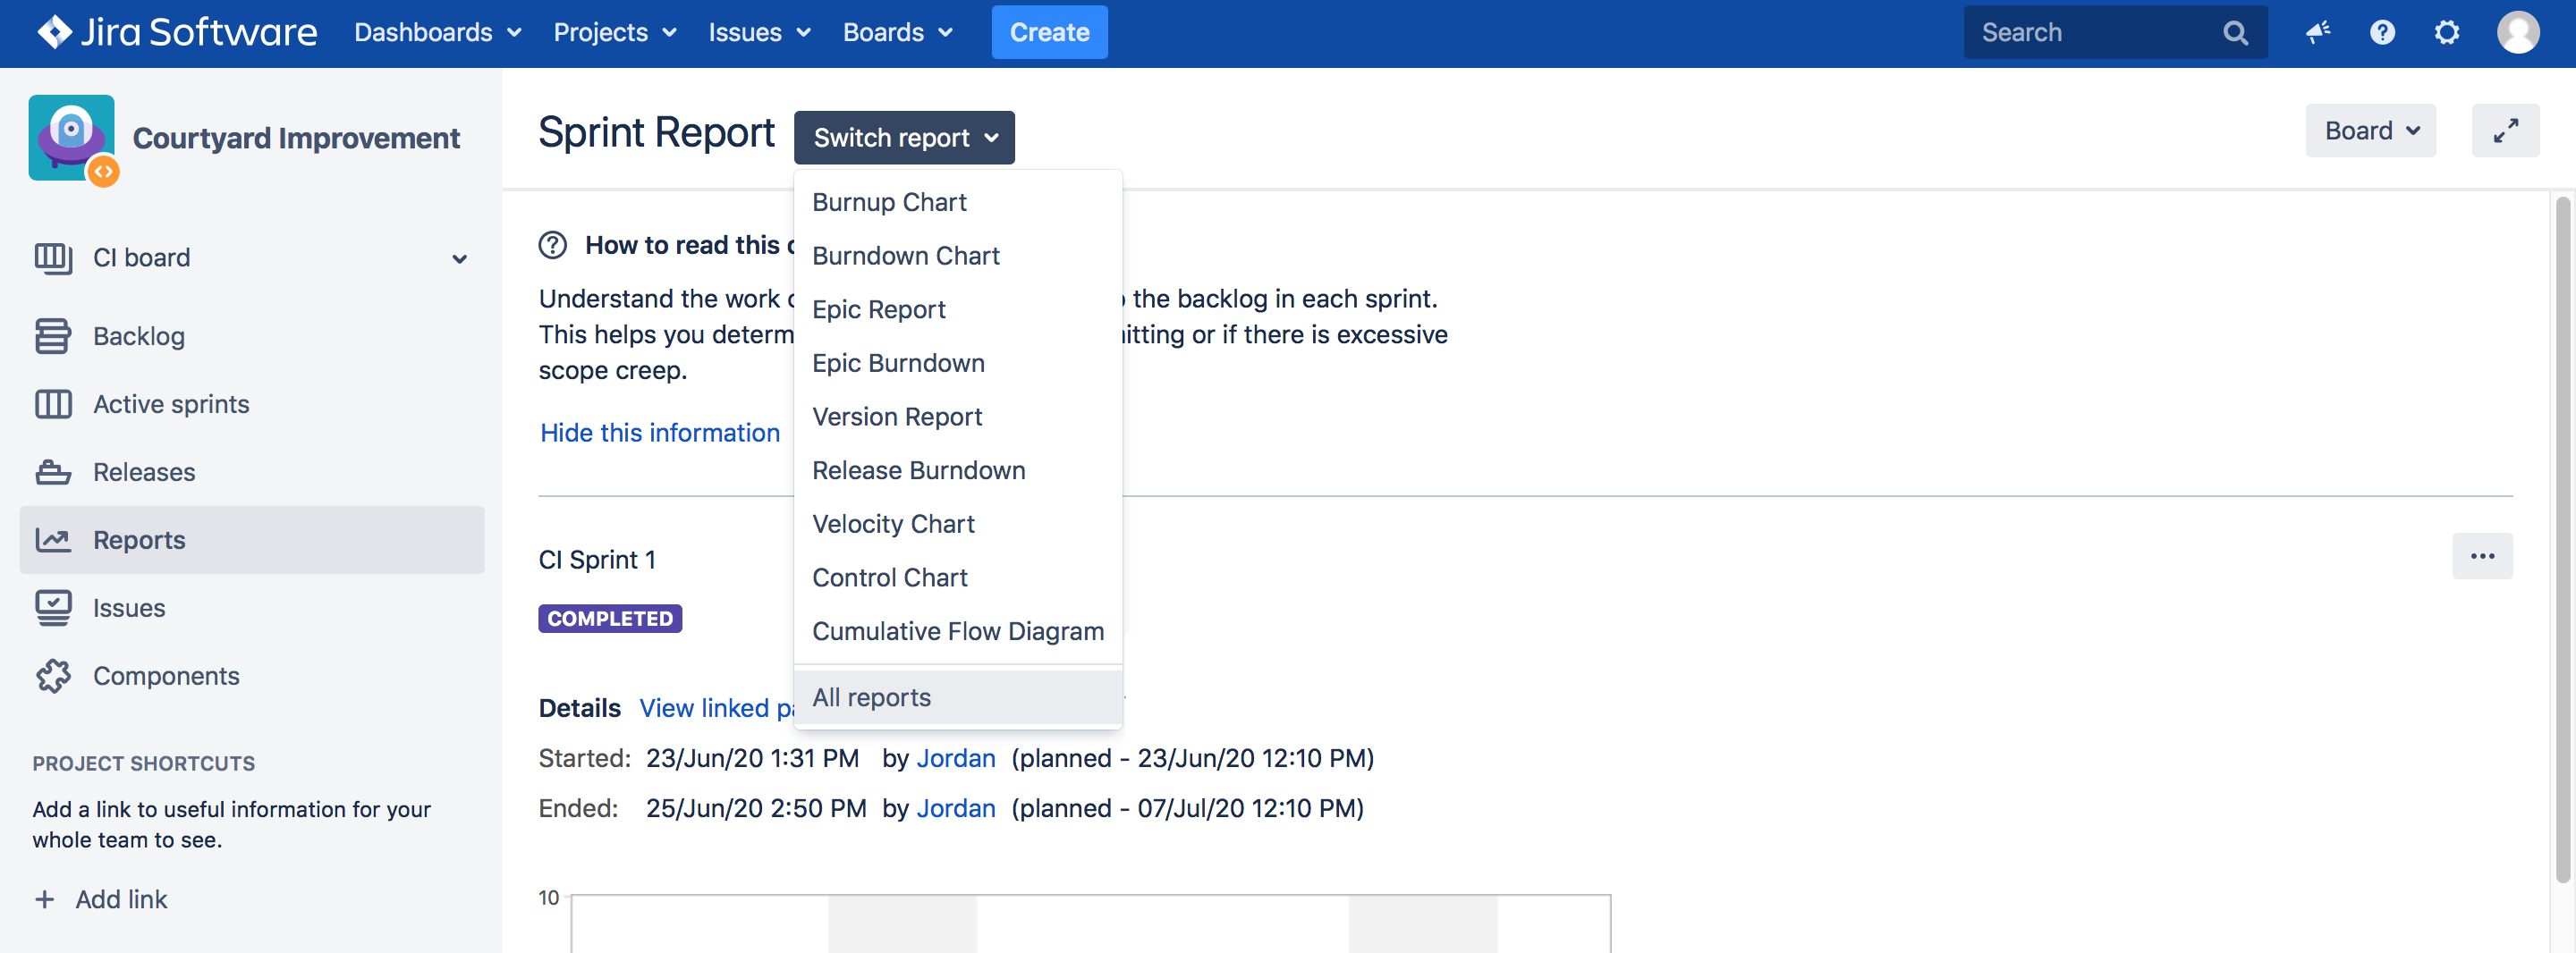Image resolution: width=2576 pixels, height=953 pixels.
Task: Open Backlog in the sidebar
Action: click(x=252, y=336)
